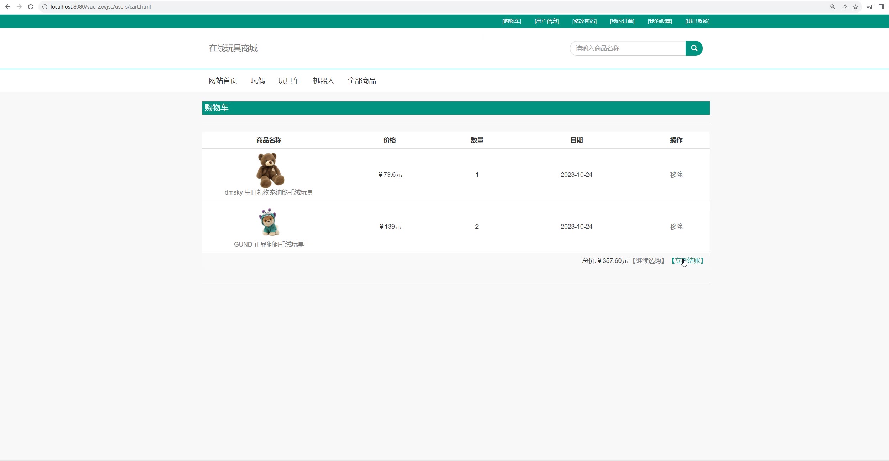Click the teddy bear product thumbnail

click(x=270, y=170)
